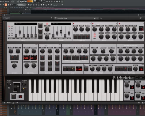Click the Reverb section lock icon
Viewport: 145px width, 116px height.
pyautogui.click(x=143, y=23)
